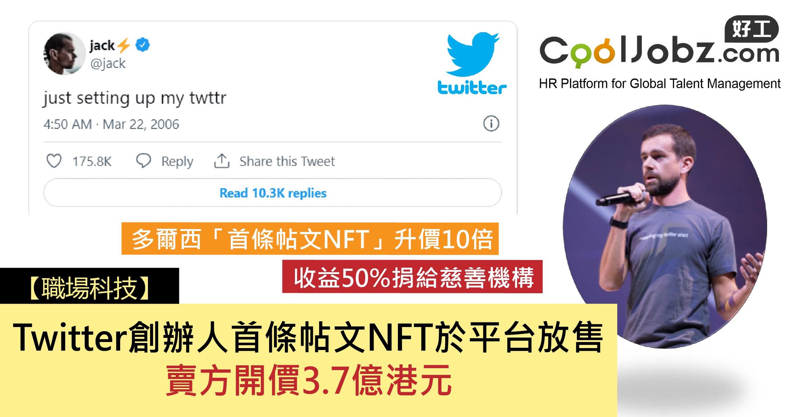
Task: Open the tweet info circle icon
Action: pyautogui.click(x=491, y=123)
